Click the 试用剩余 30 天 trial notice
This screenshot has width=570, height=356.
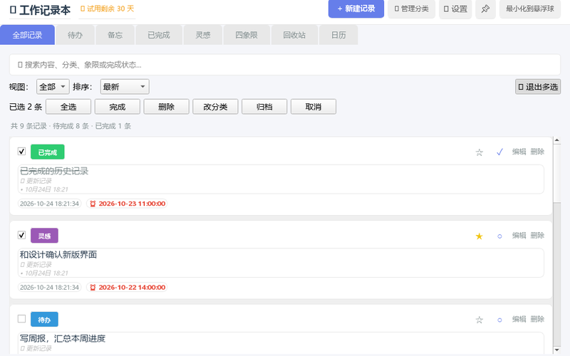(108, 9)
